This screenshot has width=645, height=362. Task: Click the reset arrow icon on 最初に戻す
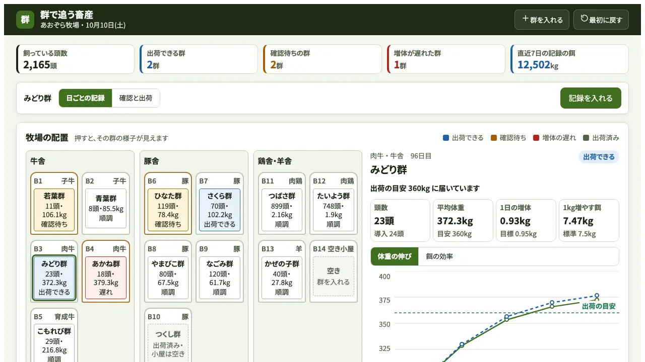point(585,19)
